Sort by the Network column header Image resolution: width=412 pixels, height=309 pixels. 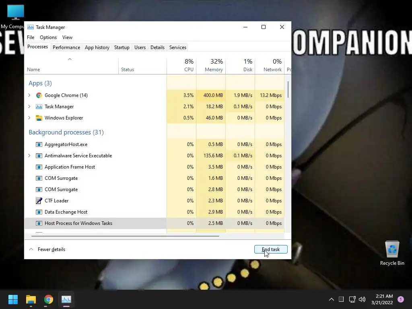click(x=270, y=66)
